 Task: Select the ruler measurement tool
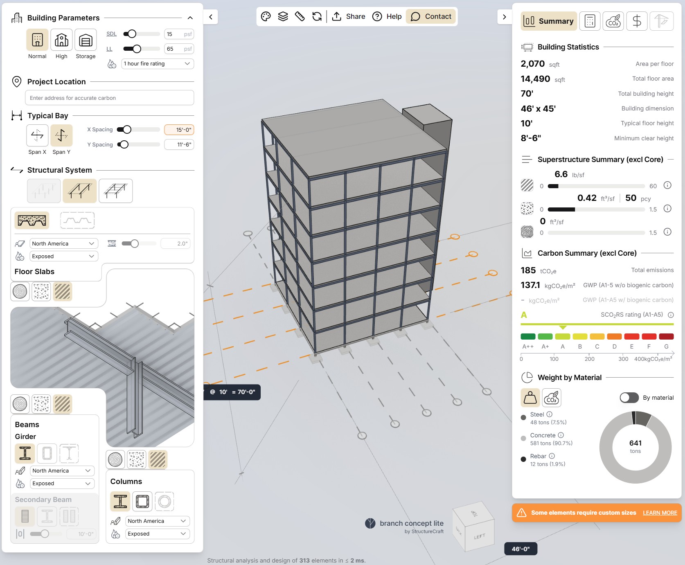coord(300,16)
